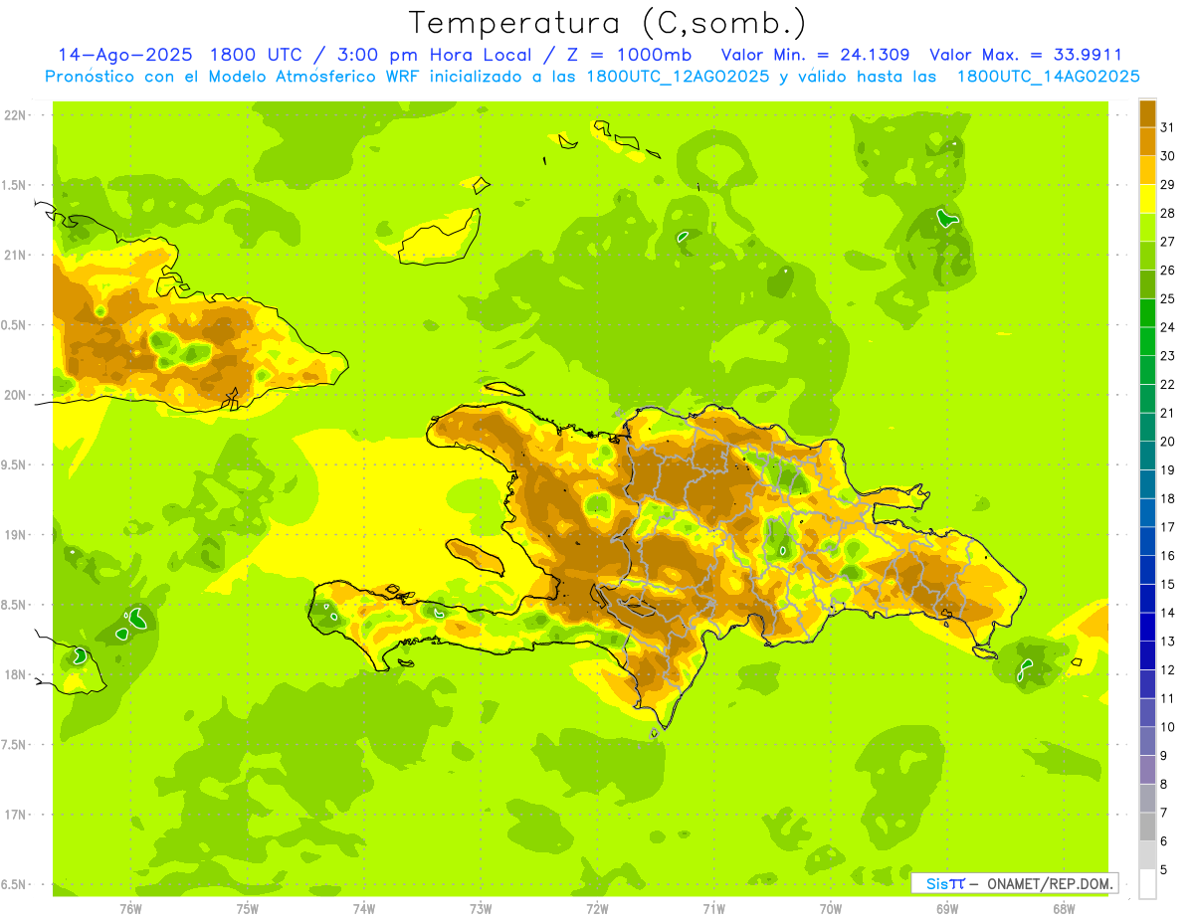Click the blue "Sistπ" logo text
This screenshot has height=922, width=1194.
(945, 883)
